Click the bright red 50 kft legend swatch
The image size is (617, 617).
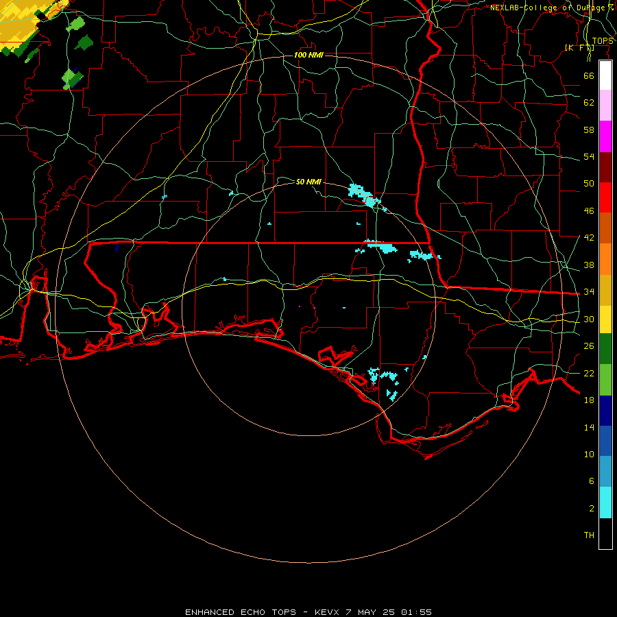click(x=605, y=197)
